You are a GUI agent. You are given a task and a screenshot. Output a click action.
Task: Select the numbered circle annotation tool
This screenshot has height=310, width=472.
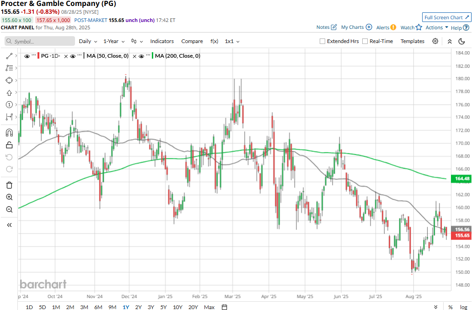[x=9, y=104]
